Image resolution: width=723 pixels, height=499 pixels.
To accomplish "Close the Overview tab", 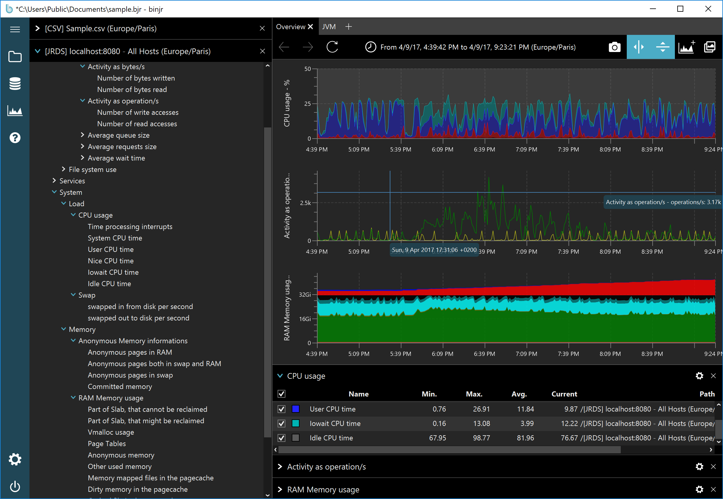I will 311,27.
